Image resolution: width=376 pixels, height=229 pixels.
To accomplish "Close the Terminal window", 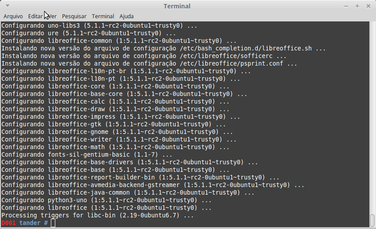I will click(x=368, y=6).
